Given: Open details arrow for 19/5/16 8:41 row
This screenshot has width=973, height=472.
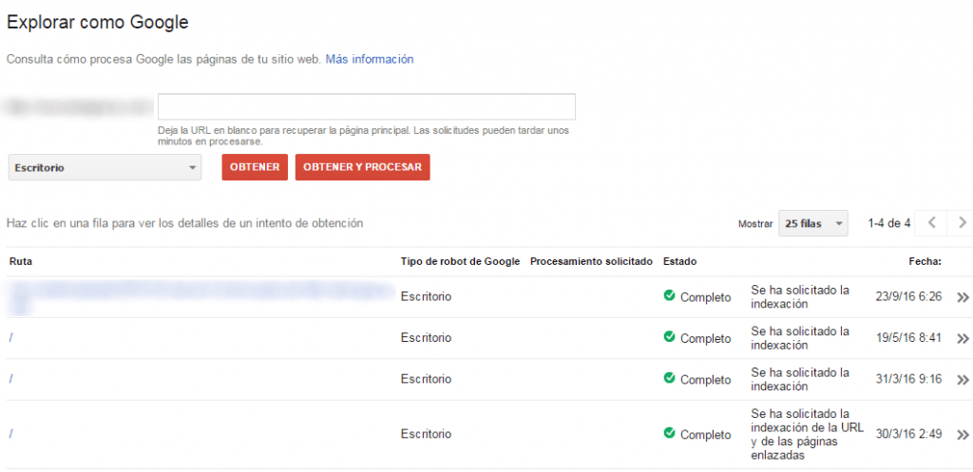Looking at the screenshot, I should (963, 338).
